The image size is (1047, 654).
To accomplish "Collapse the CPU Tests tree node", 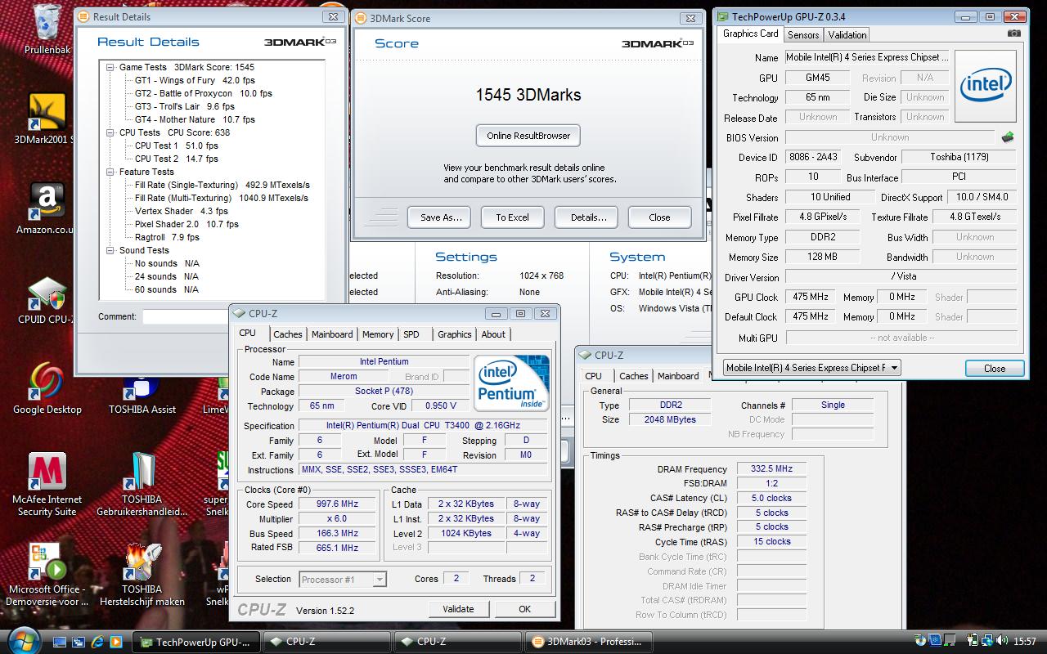I will 110,132.
